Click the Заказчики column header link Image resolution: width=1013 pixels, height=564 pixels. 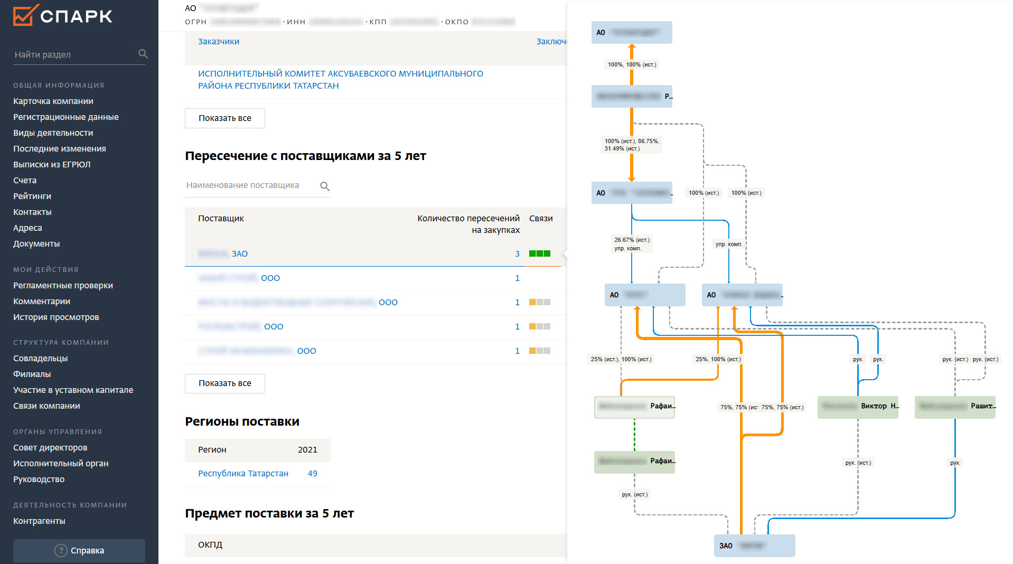218,41
